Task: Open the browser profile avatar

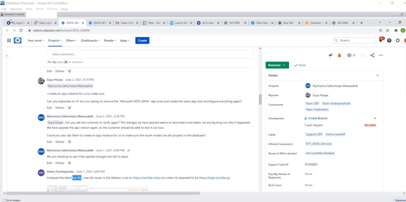Action: [403, 30]
